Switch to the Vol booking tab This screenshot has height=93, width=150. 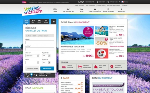(33, 21)
